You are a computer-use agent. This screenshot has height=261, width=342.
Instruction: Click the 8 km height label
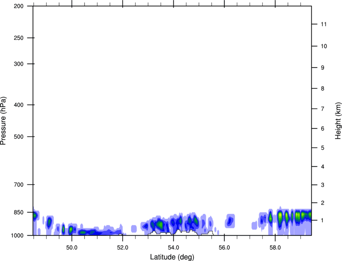[x=323, y=89]
